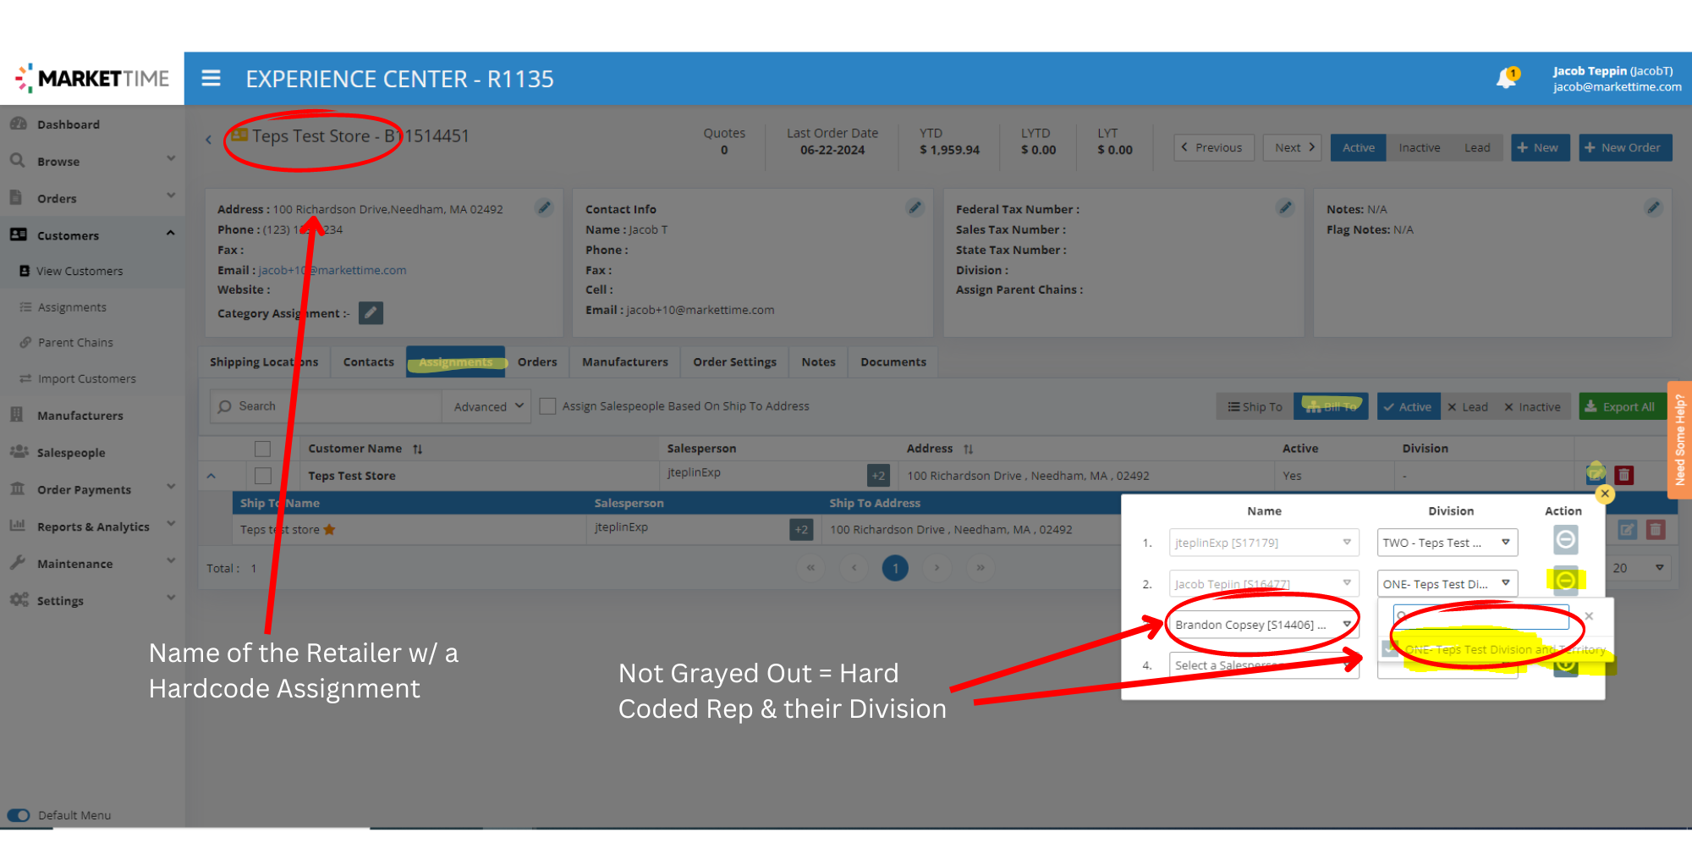Edit Contact Info with pencil icon
1692x860 pixels.
pos(915,207)
